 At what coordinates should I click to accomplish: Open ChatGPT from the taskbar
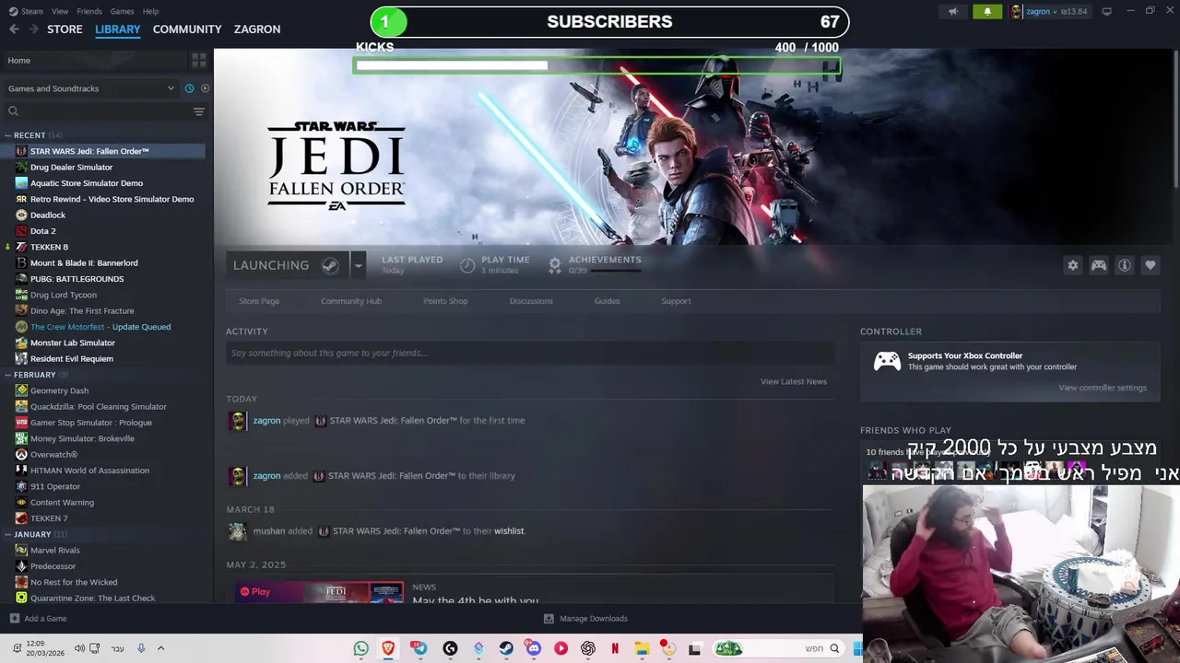pyautogui.click(x=588, y=648)
